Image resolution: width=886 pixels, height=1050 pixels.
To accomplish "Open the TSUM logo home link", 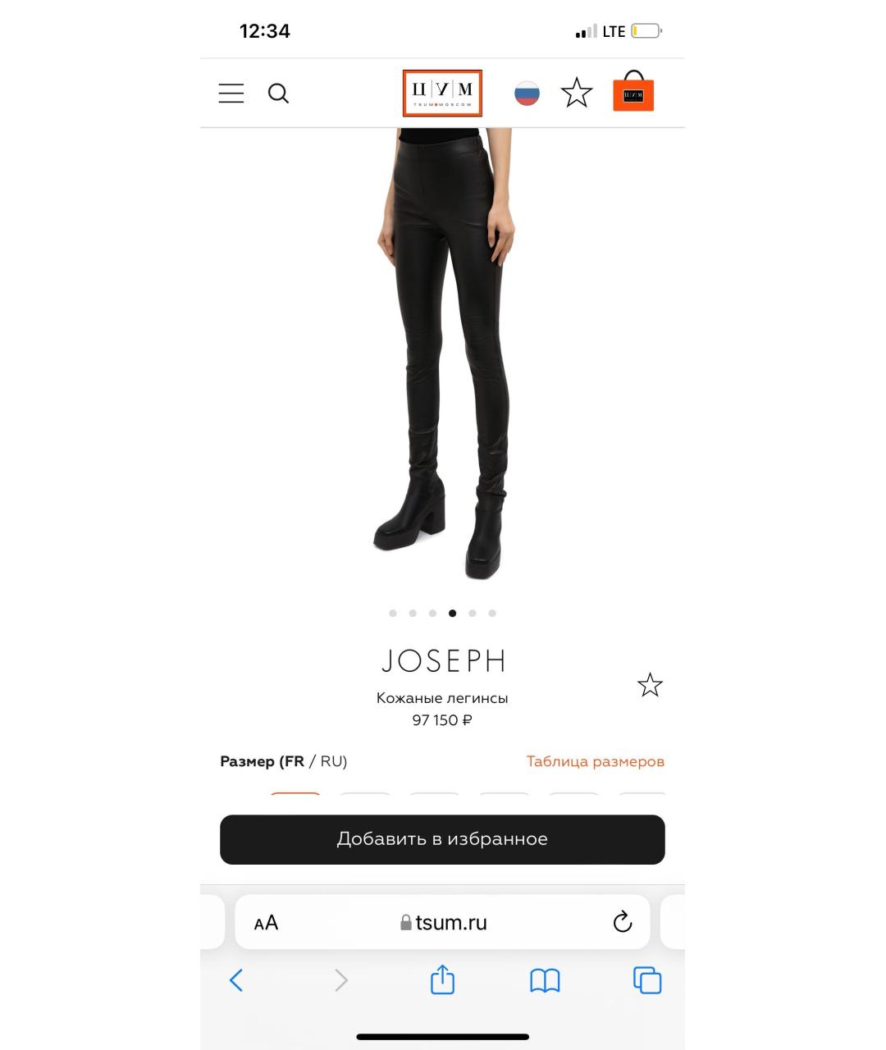I will click(442, 93).
